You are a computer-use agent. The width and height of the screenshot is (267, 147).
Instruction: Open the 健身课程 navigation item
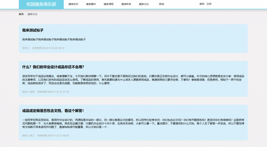tap(108, 4)
